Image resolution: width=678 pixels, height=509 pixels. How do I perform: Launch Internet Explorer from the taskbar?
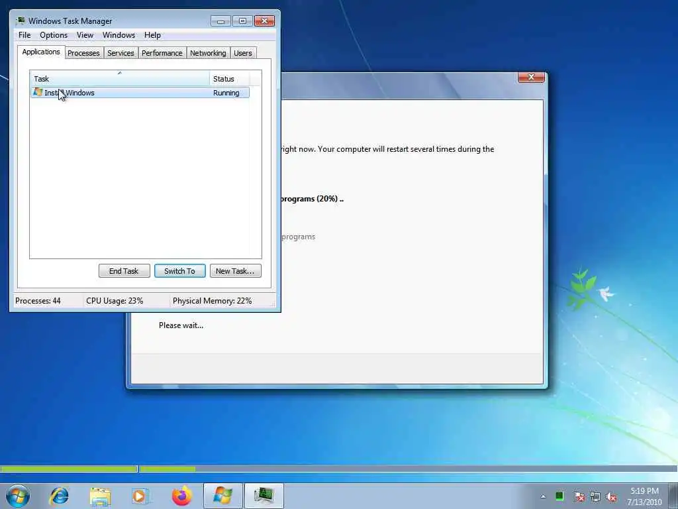coord(59,496)
